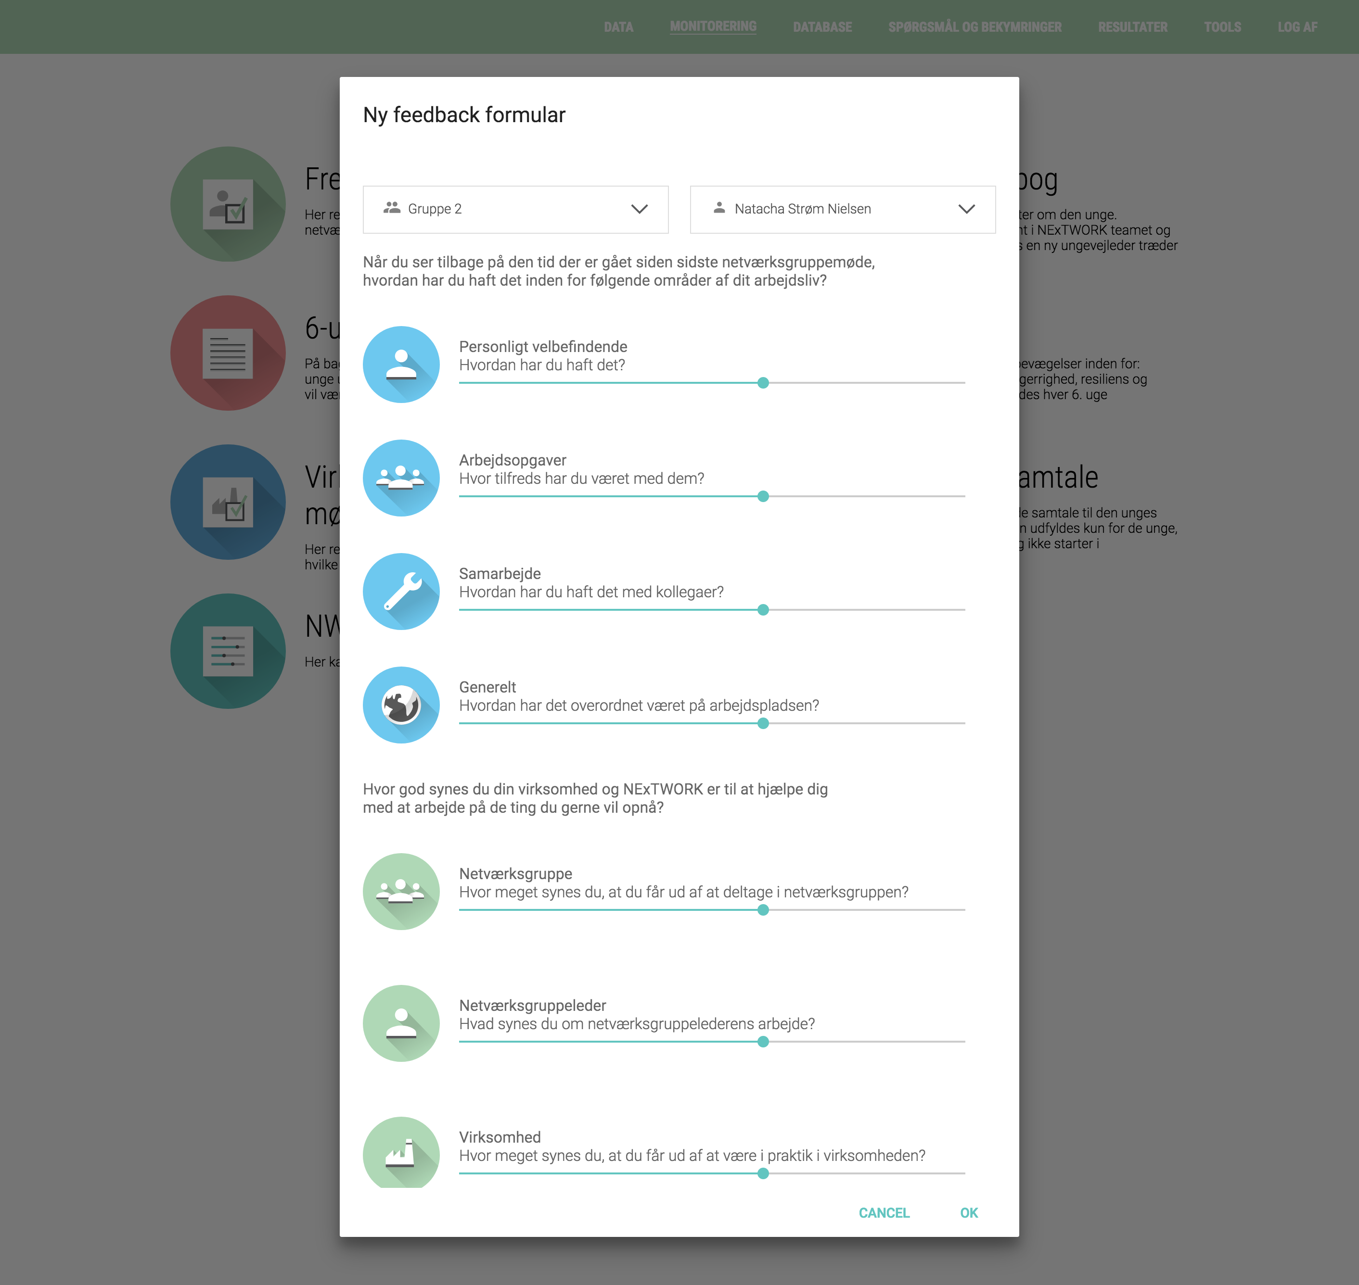Select the blue Virksomhed circular icon

point(228,502)
